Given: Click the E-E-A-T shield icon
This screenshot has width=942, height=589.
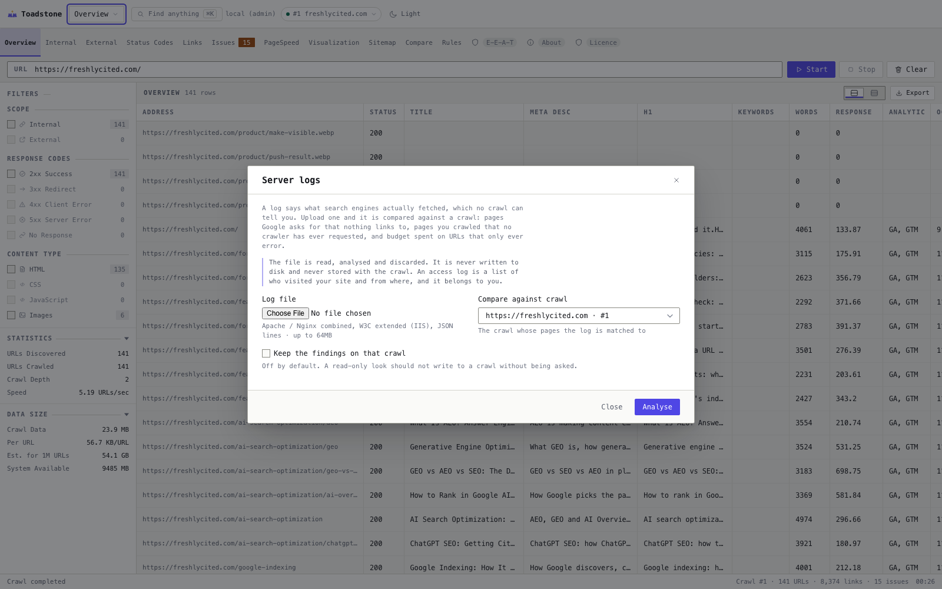Looking at the screenshot, I should [475, 42].
